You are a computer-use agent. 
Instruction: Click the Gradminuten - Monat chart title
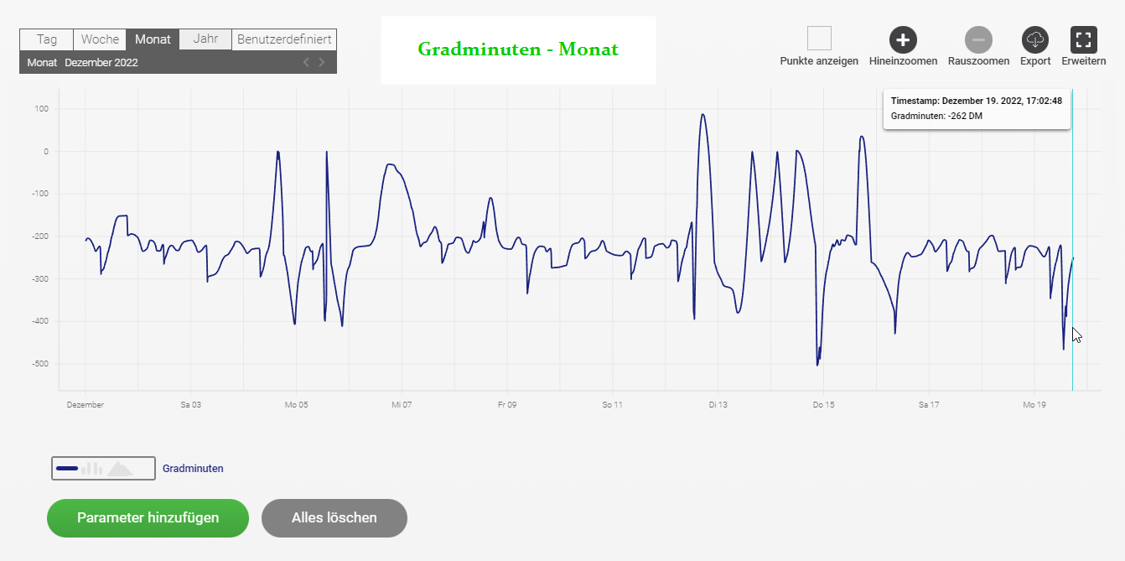(x=518, y=49)
